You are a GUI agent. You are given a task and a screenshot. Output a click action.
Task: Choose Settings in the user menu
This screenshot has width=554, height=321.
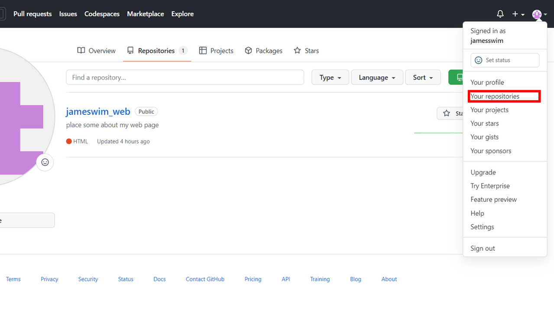tap(482, 227)
